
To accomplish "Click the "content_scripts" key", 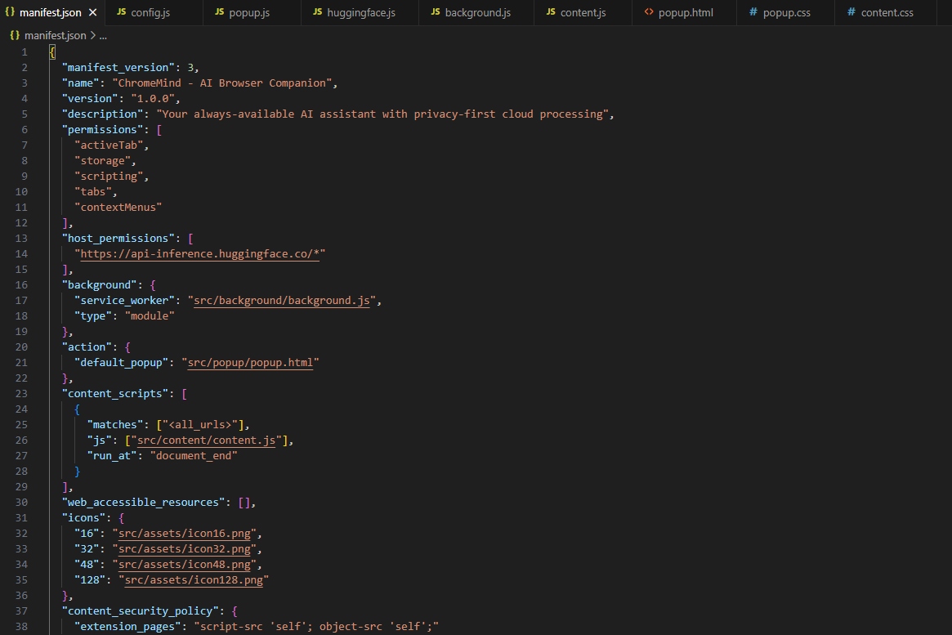I will pos(114,393).
